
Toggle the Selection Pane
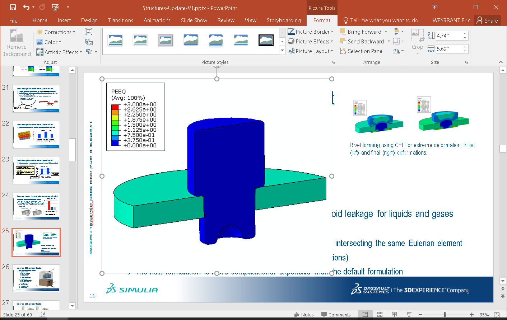click(361, 51)
